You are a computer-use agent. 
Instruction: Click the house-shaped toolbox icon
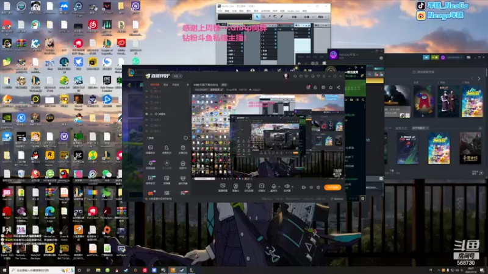182,163
